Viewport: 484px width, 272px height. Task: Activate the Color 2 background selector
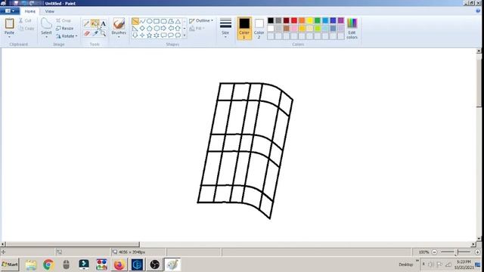(x=259, y=29)
